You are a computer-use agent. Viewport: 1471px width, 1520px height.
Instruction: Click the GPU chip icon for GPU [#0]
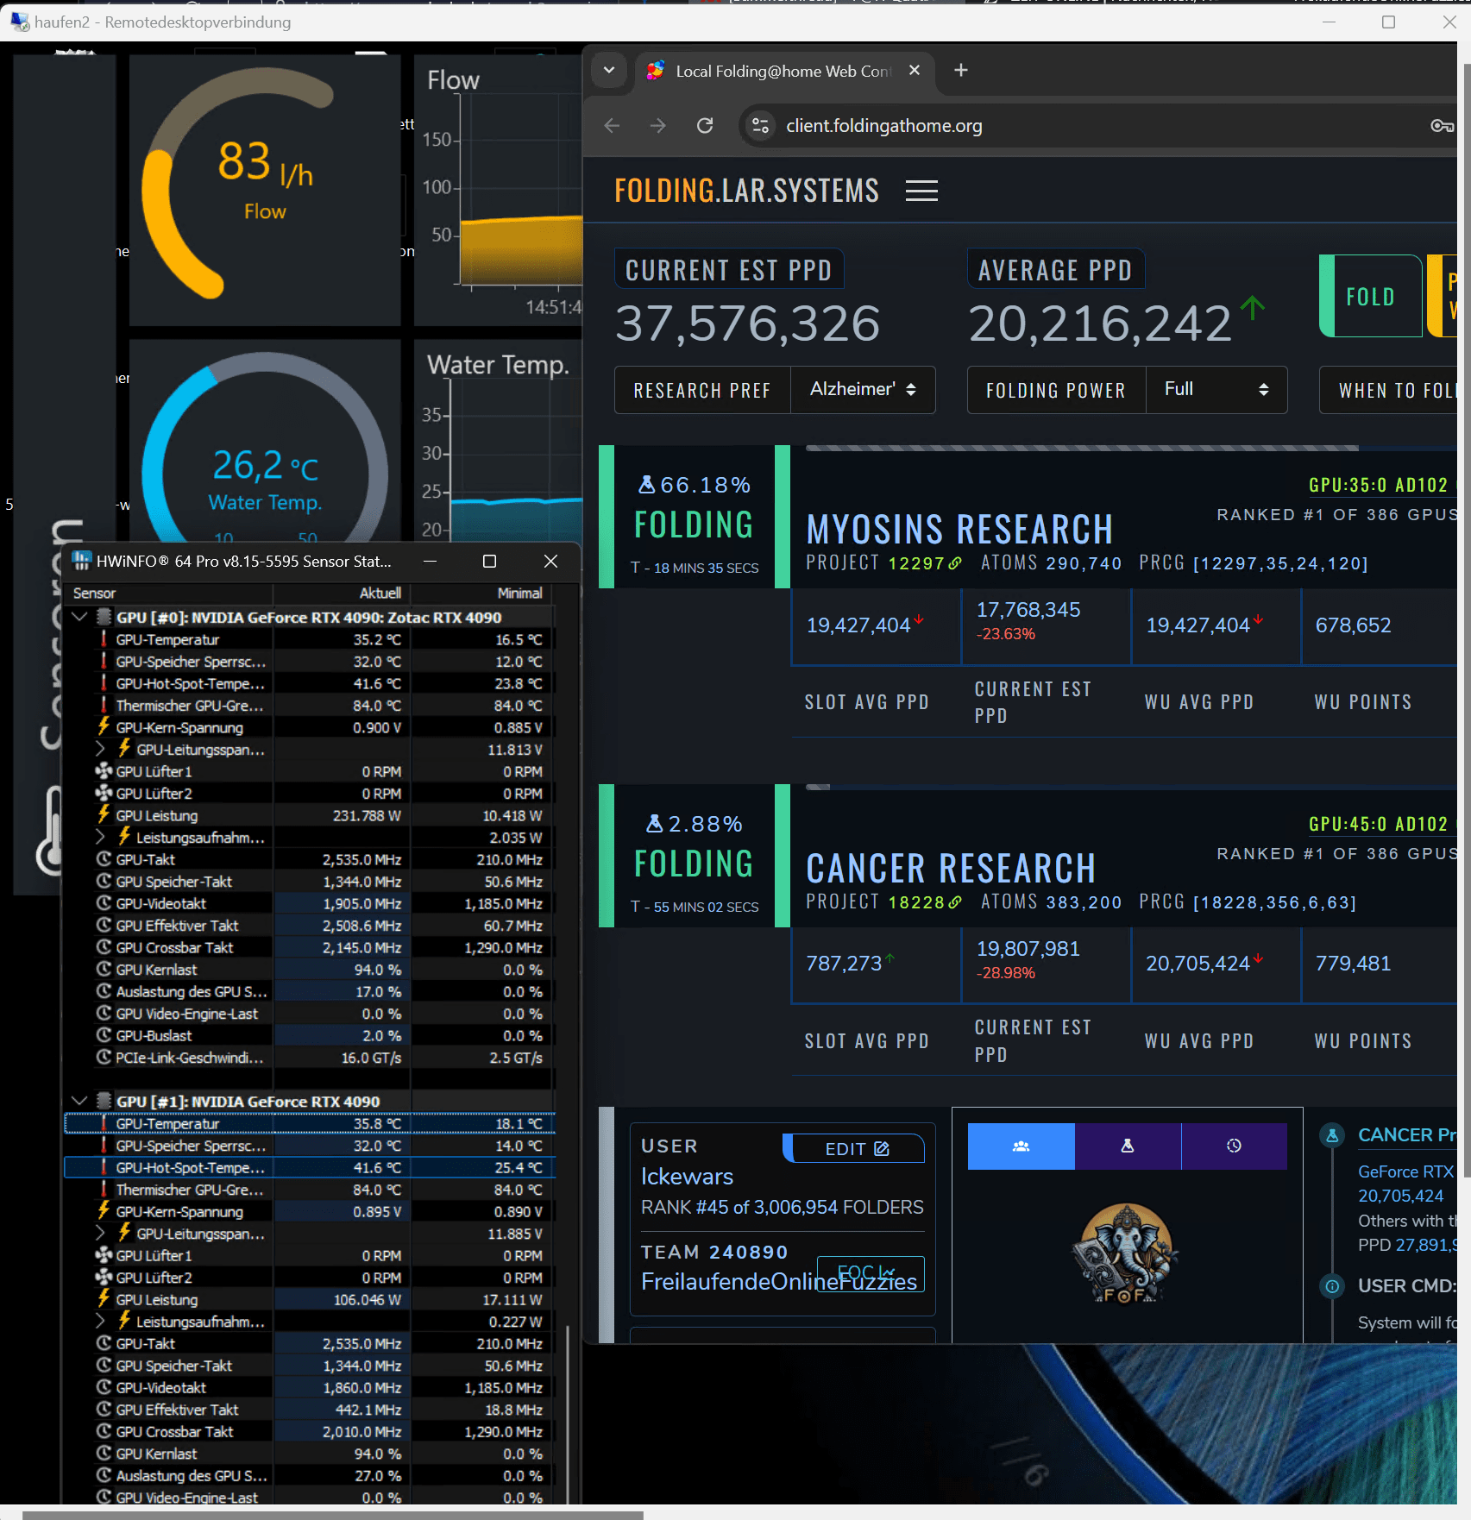[x=104, y=617]
